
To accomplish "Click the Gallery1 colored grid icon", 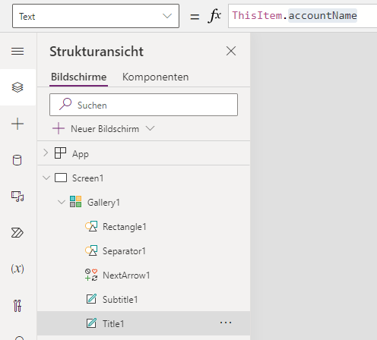I will pos(76,202).
